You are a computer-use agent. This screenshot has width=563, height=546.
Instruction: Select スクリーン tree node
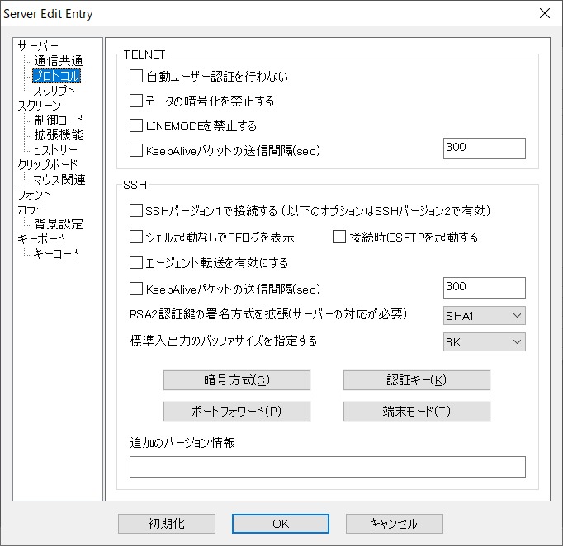tap(39, 106)
